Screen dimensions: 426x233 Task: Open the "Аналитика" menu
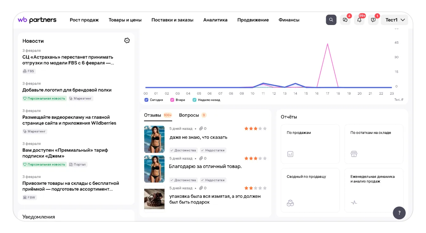click(215, 20)
